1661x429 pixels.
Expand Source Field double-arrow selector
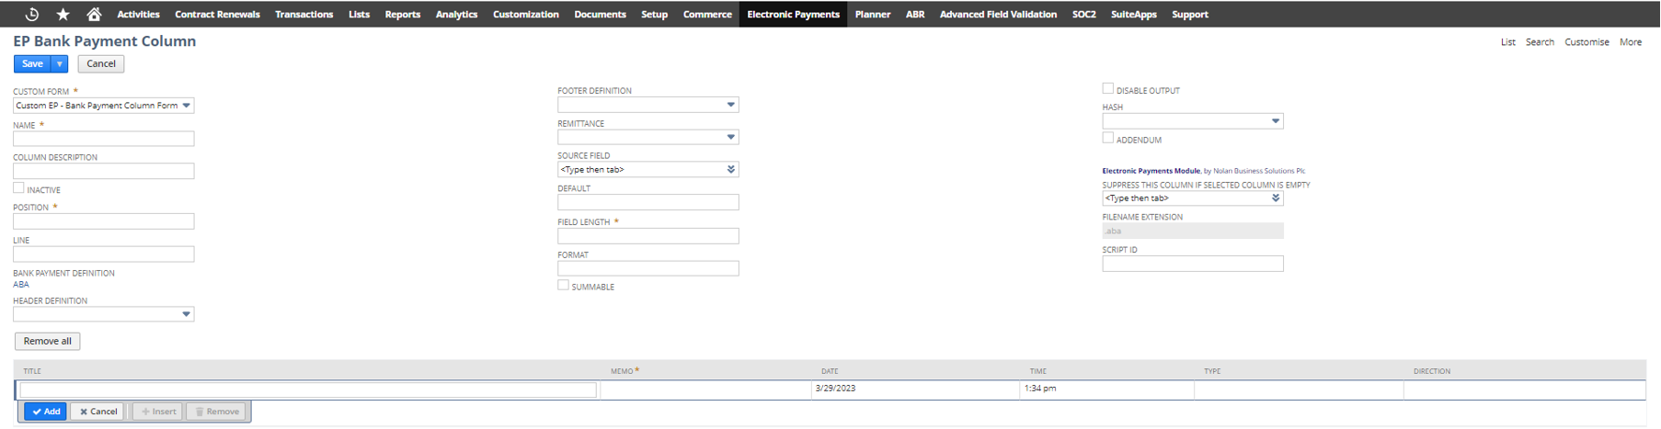731,170
